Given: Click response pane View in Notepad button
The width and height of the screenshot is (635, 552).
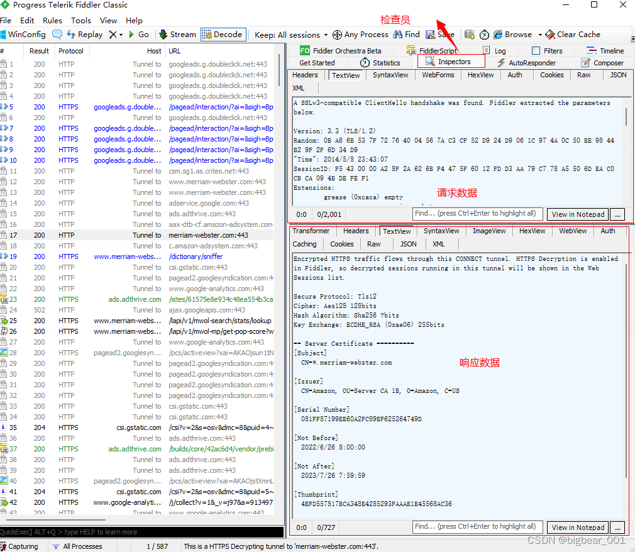Looking at the screenshot, I should pos(578,527).
